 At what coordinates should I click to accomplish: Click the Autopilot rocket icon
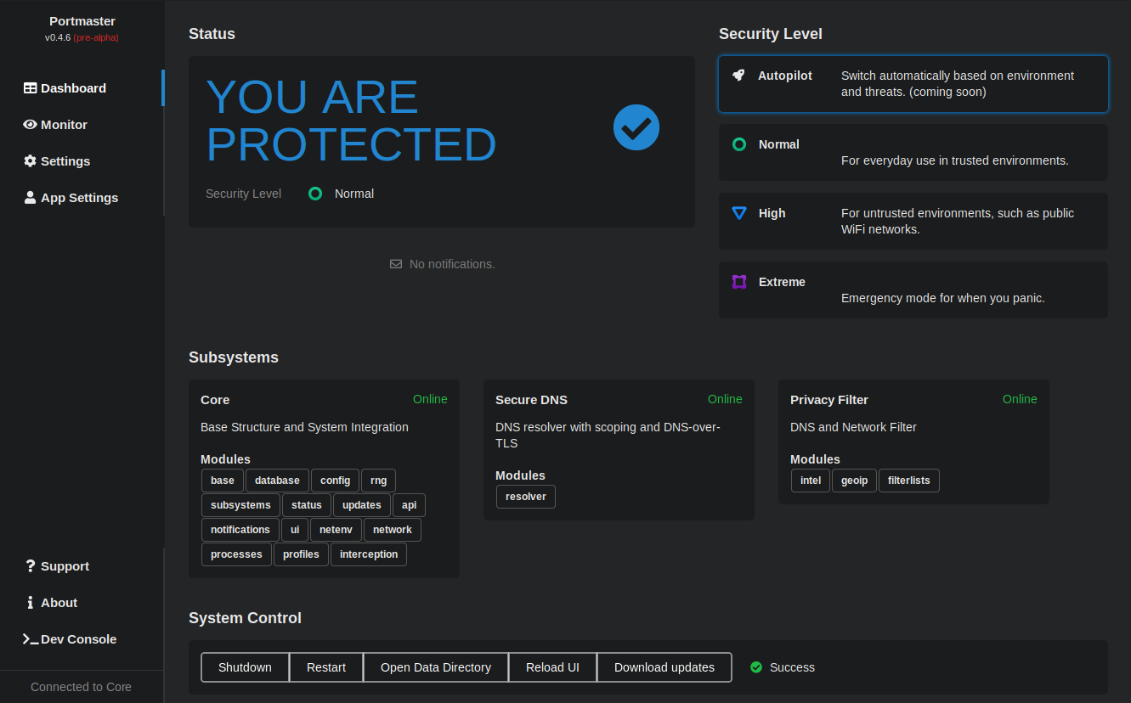[x=738, y=76]
